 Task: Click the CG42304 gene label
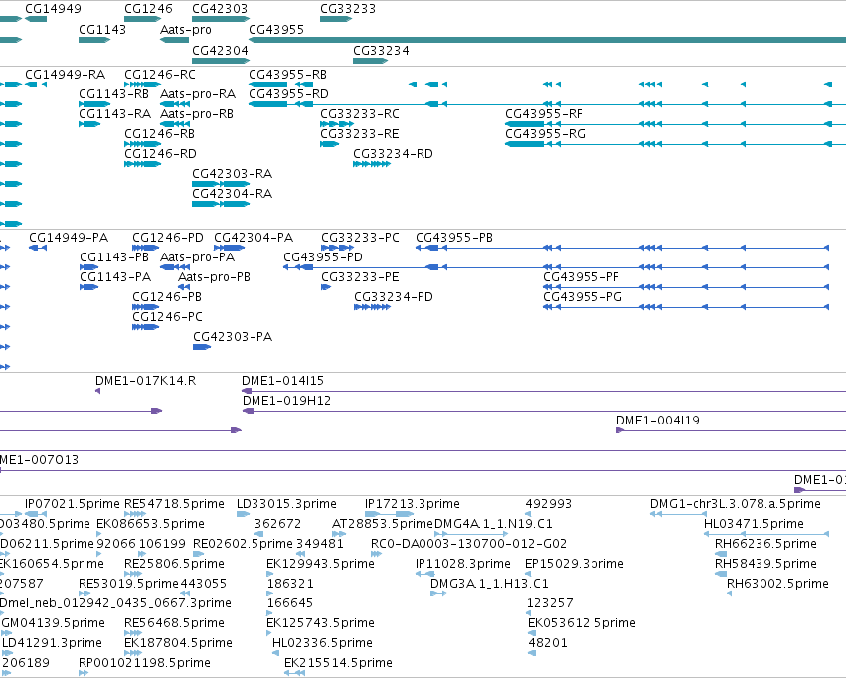pos(220,51)
